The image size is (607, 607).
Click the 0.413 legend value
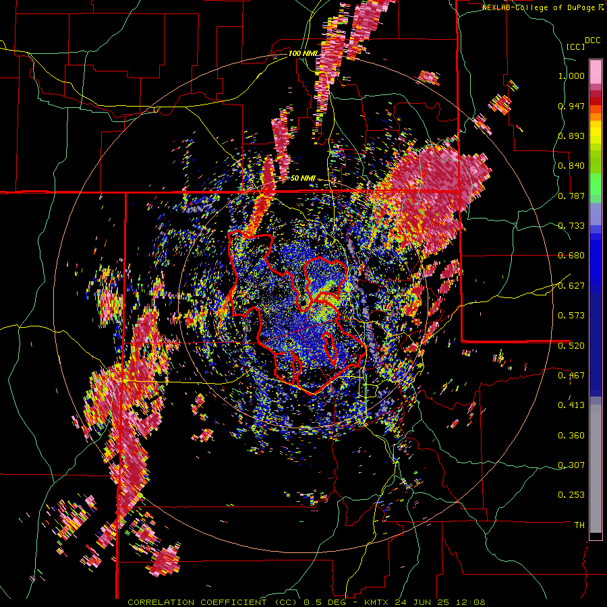point(571,405)
